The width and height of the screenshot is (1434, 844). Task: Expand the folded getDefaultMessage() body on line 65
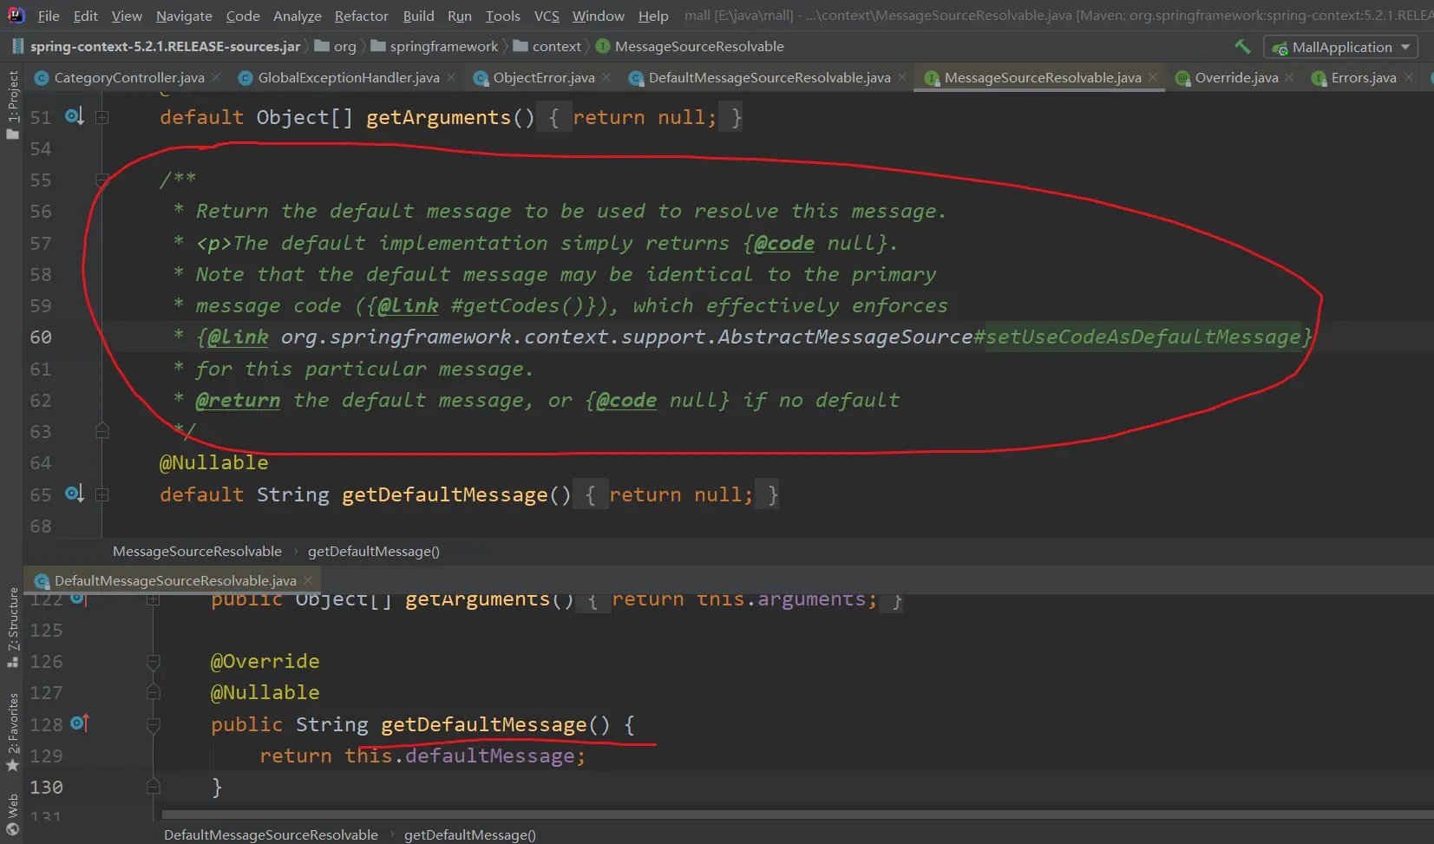point(101,494)
